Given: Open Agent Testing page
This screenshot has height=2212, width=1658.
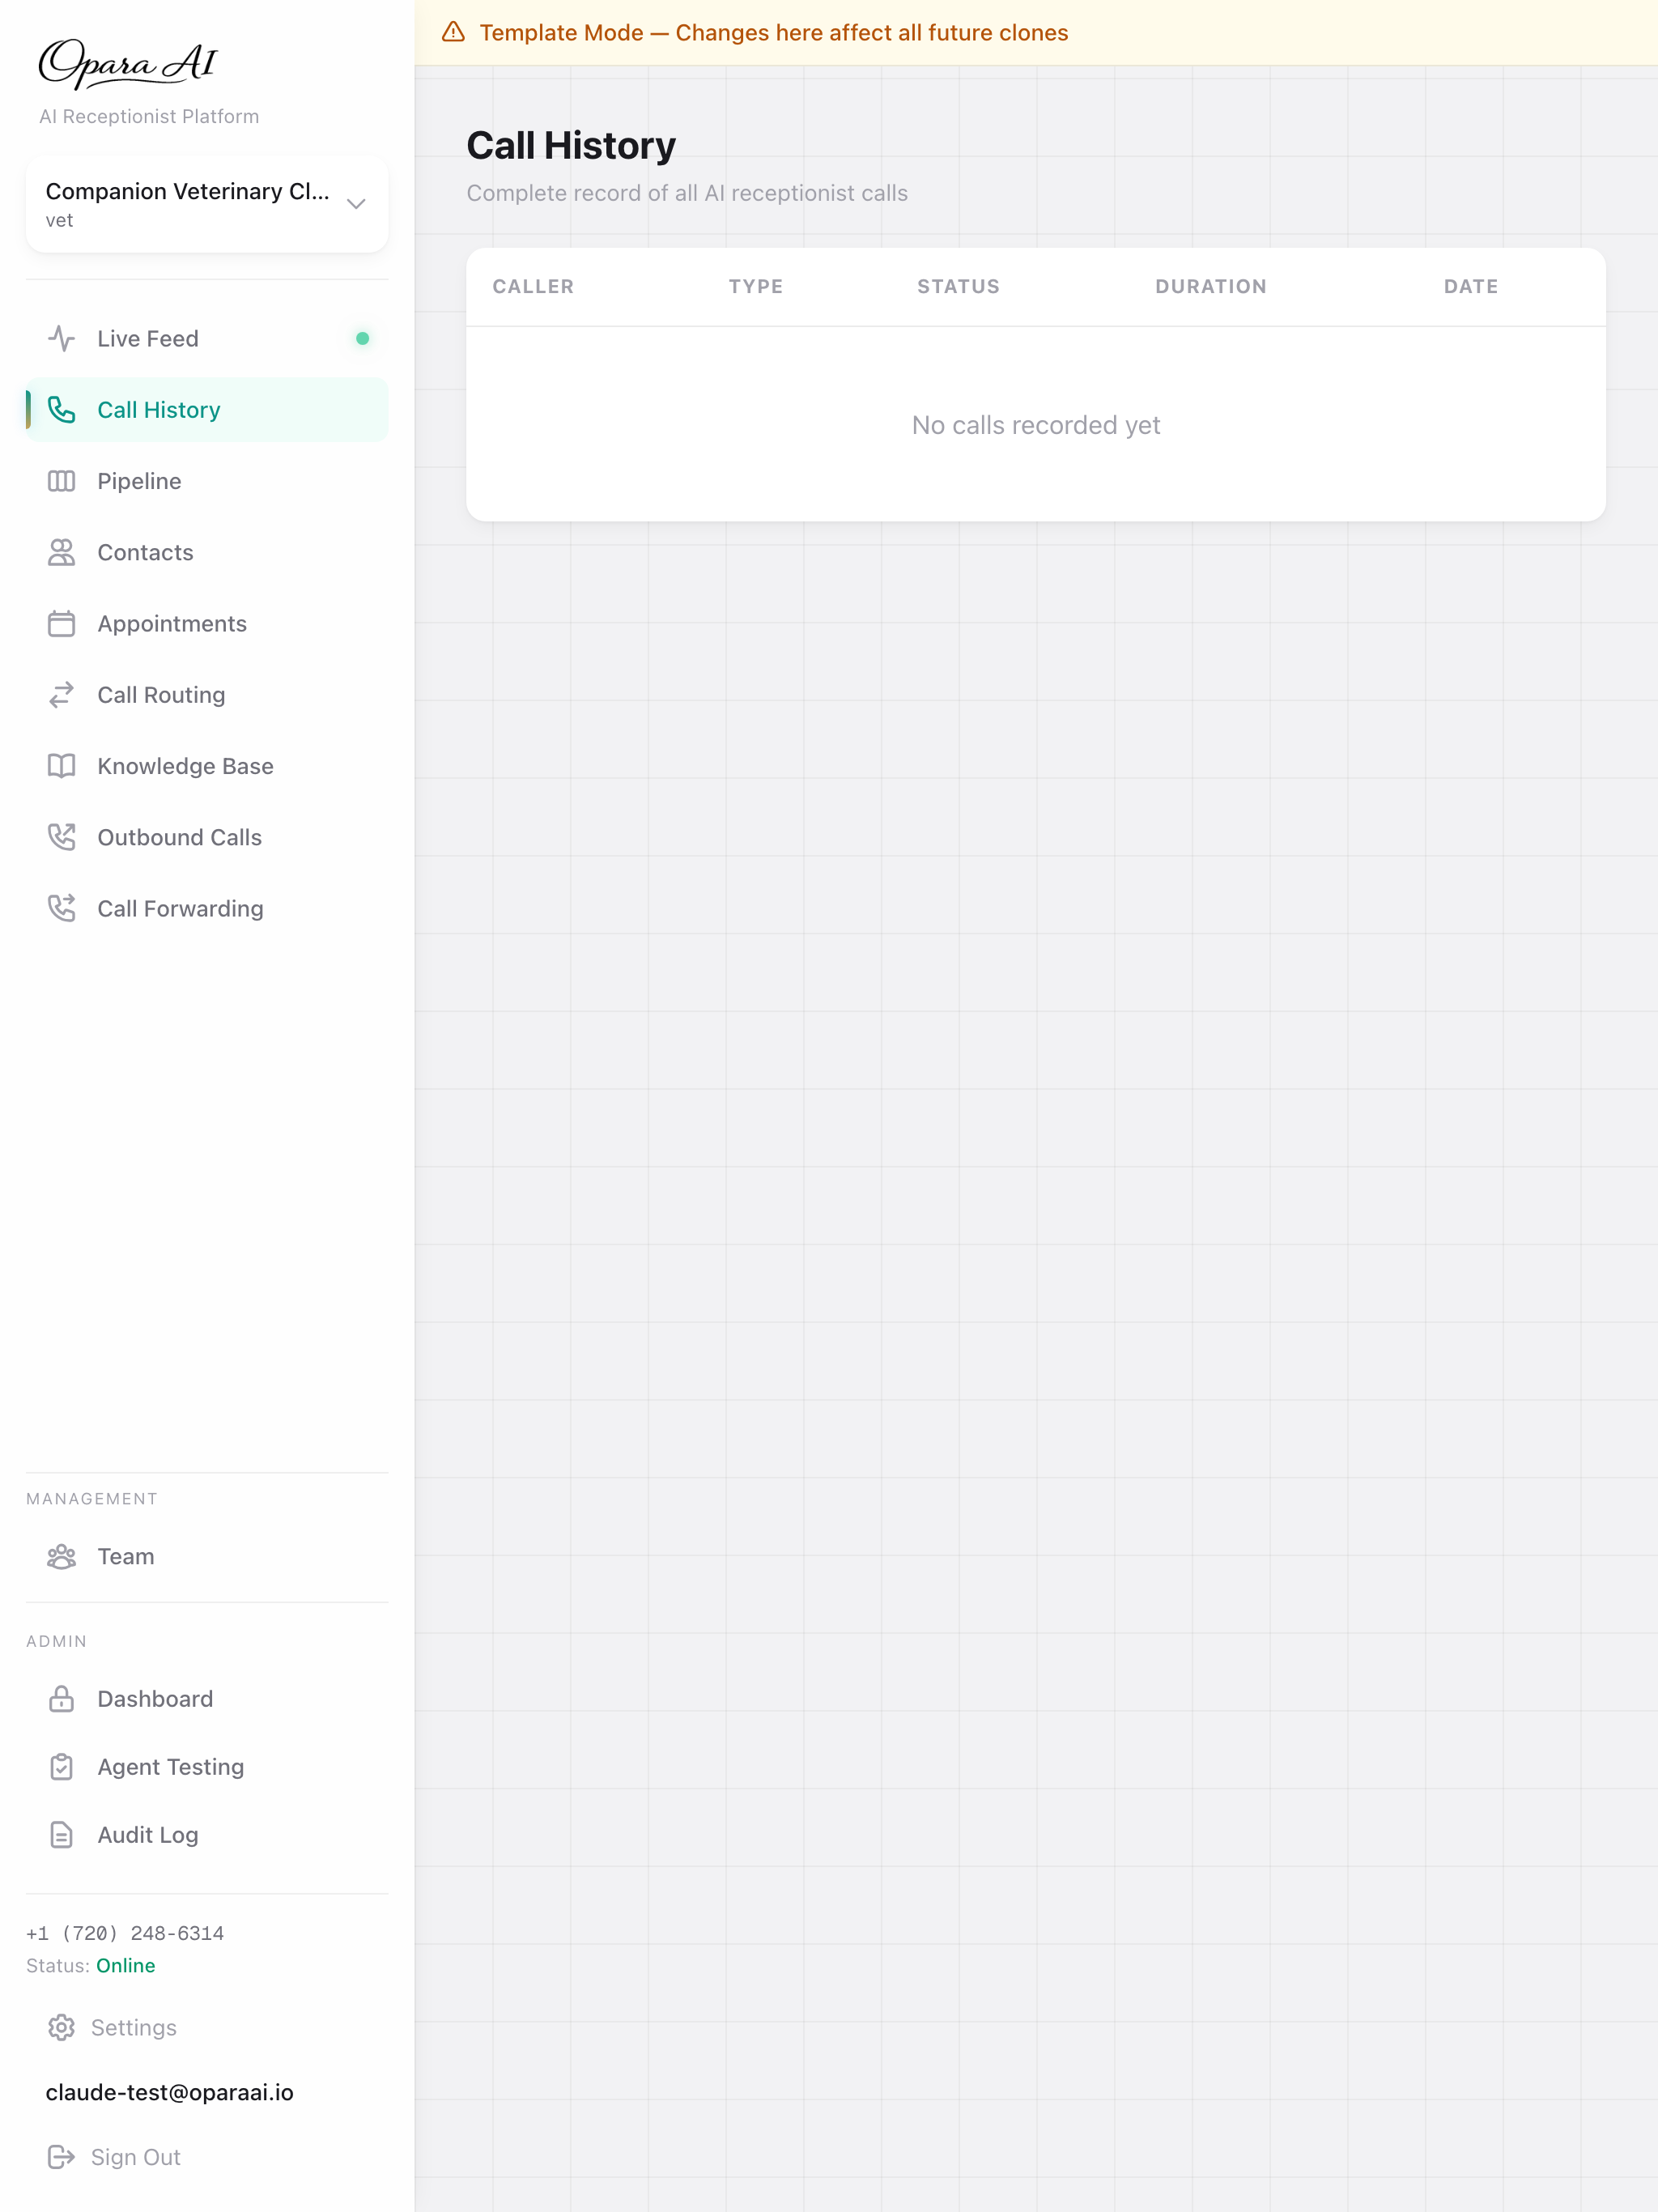Looking at the screenshot, I should point(207,1767).
